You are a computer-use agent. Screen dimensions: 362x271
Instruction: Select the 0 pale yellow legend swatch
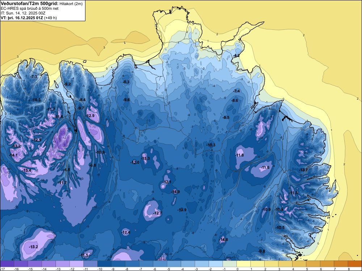tap(244, 264)
